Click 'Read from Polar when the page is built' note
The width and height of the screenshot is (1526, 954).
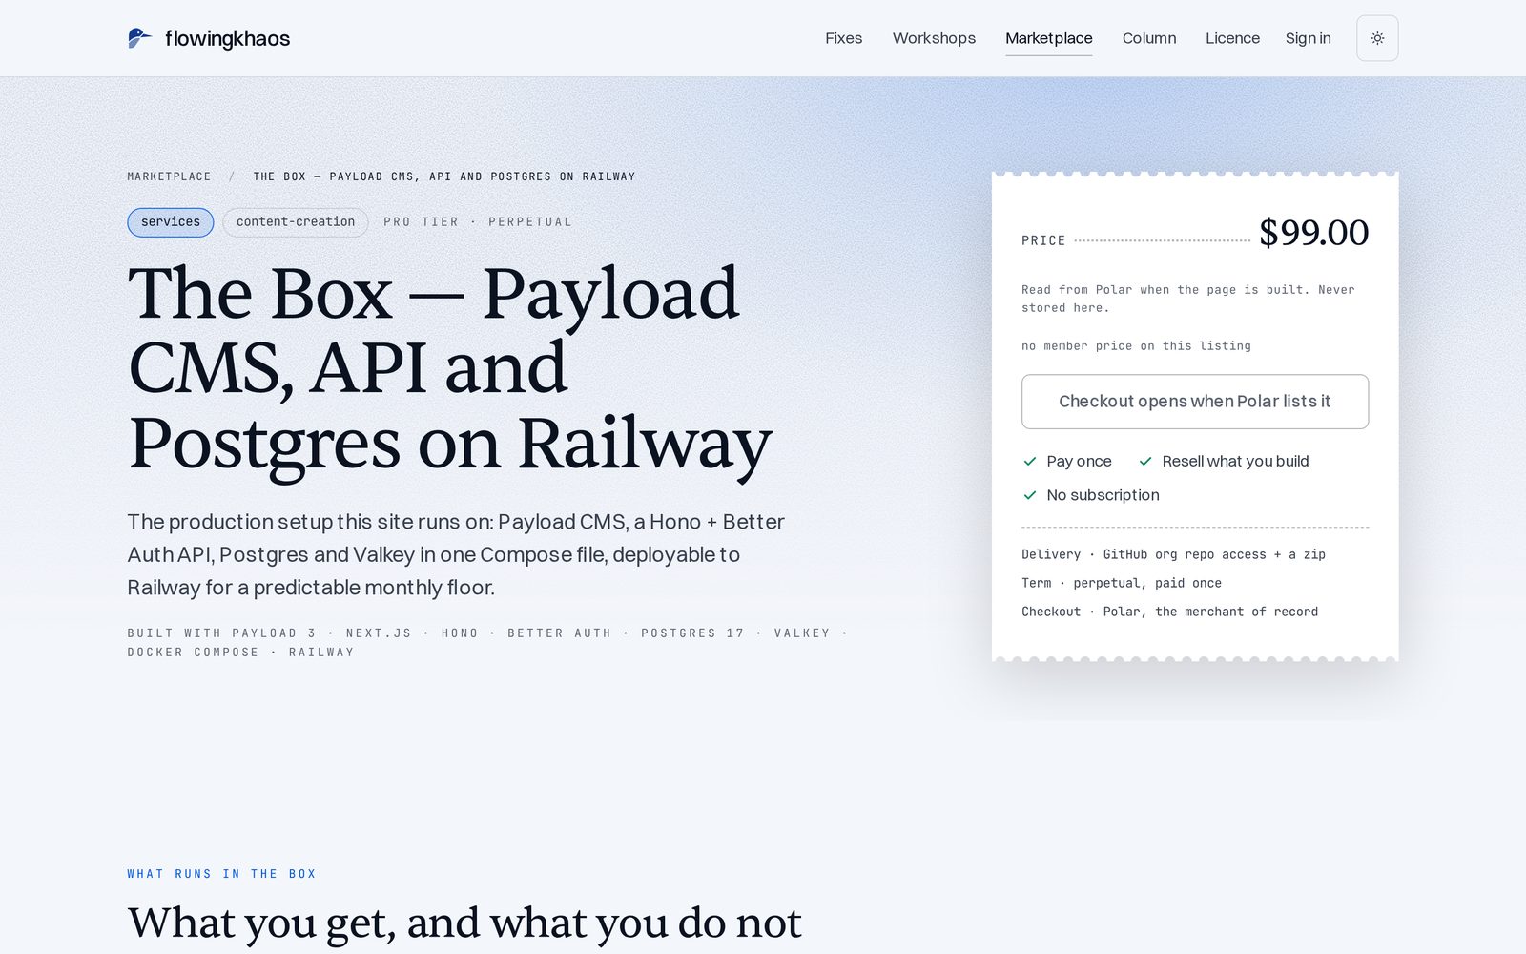(x=1188, y=299)
